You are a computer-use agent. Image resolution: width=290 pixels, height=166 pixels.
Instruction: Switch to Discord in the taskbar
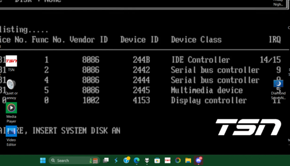(199, 160)
